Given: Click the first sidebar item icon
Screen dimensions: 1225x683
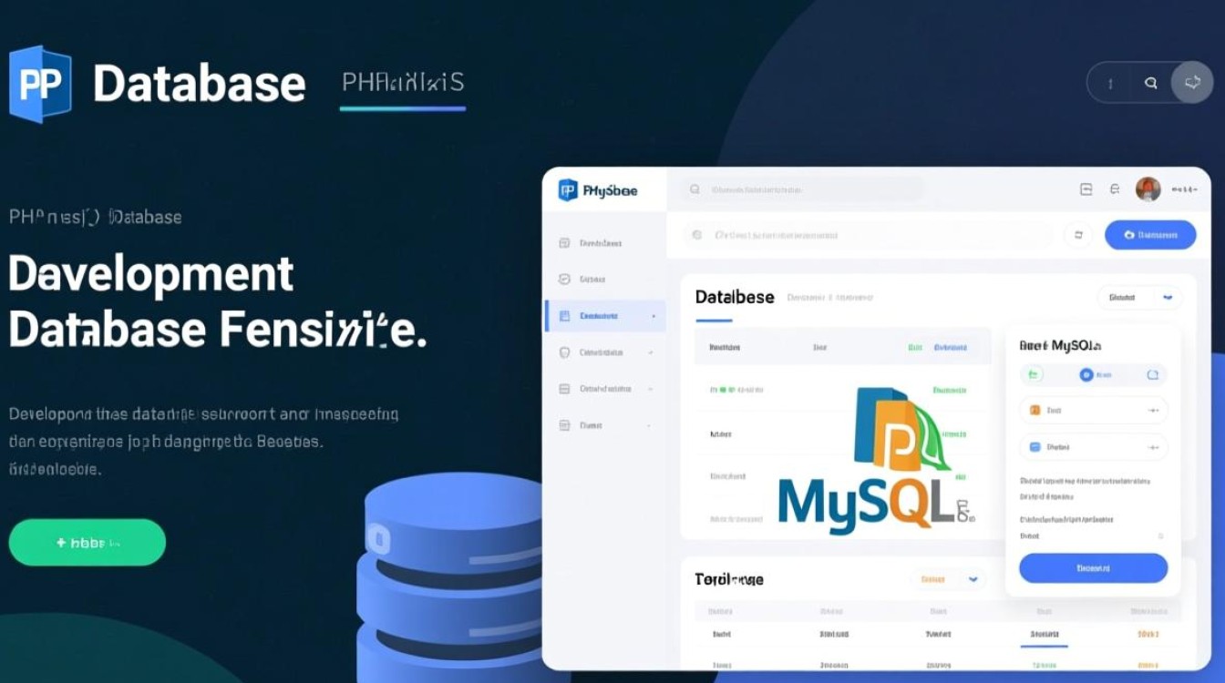Looking at the screenshot, I should pos(563,243).
